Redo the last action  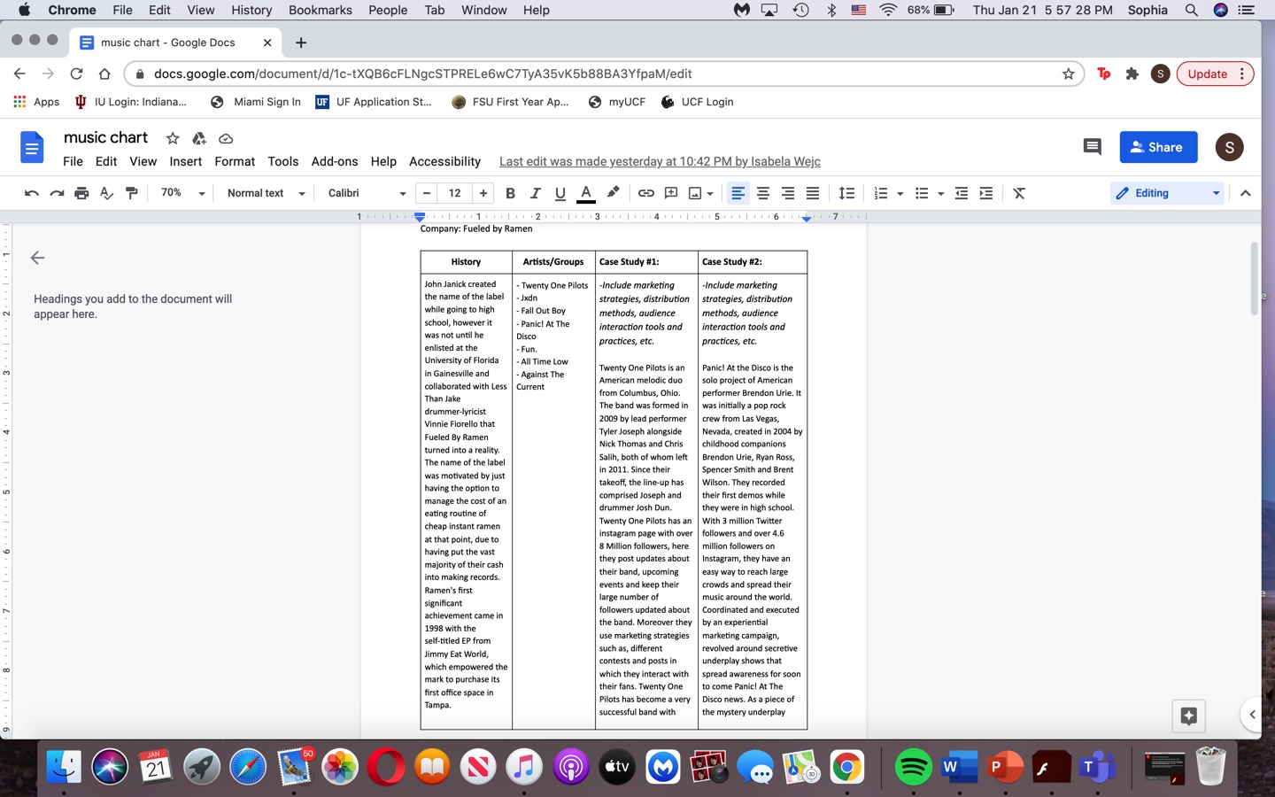(57, 193)
